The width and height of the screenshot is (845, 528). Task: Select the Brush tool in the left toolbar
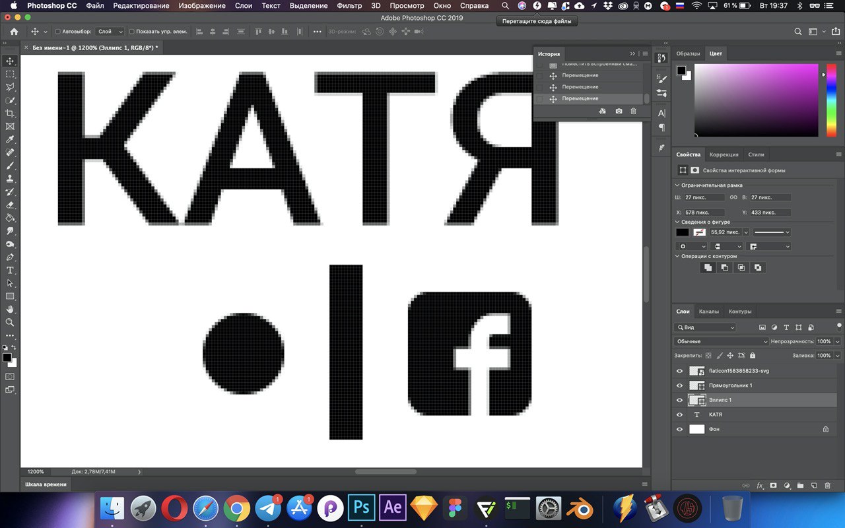(10, 166)
